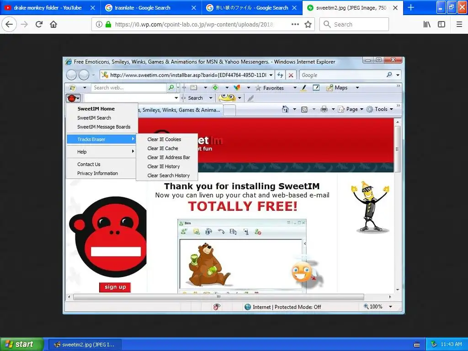Click IE refresh arrows beside address bar
This screenshot has width=468, height=351.
click(x=280, y=75)
